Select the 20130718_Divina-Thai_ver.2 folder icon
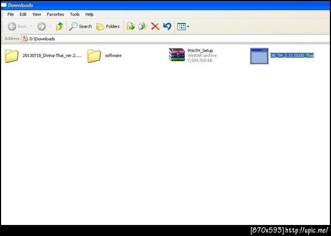The width and height of the screenshot is (331, 236). 12,56
